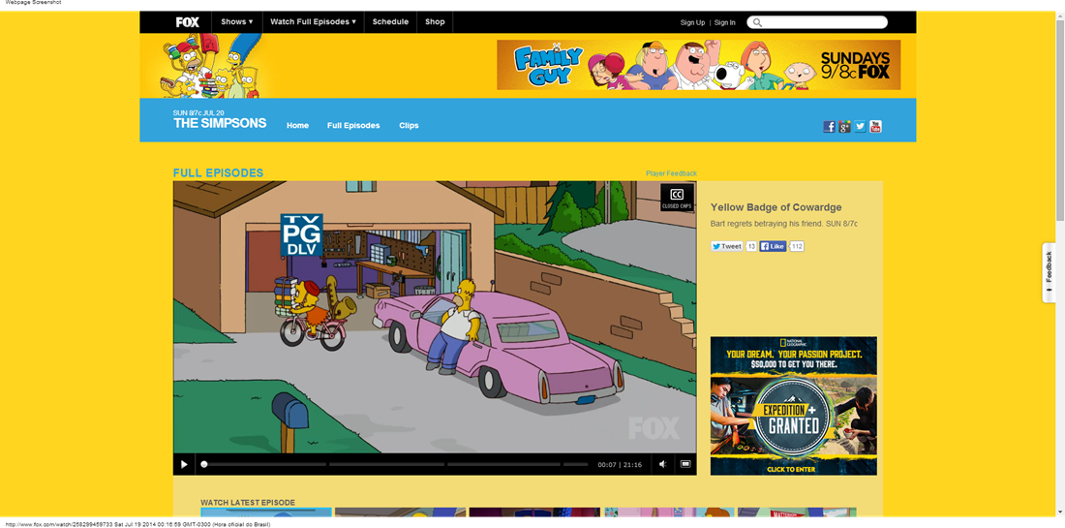Image resolution: width=1065 pixels, height=528 pixels.
Task: Enter fullscreen video mode
Action: coord(685,465)
